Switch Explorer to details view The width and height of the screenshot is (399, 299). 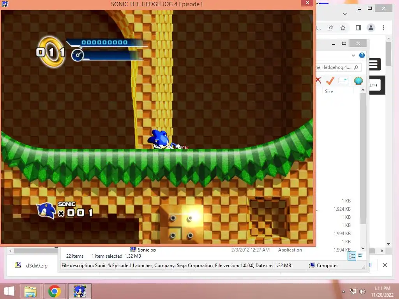pos(352,256)
